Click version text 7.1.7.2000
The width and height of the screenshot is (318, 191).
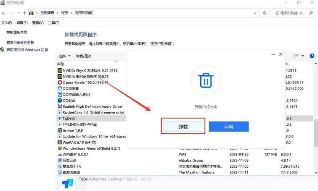pyautogui.click(x=289, y=172)
